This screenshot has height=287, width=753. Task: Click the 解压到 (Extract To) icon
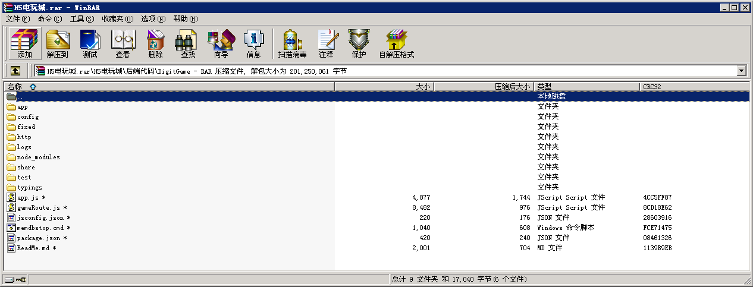pos(58,43)
